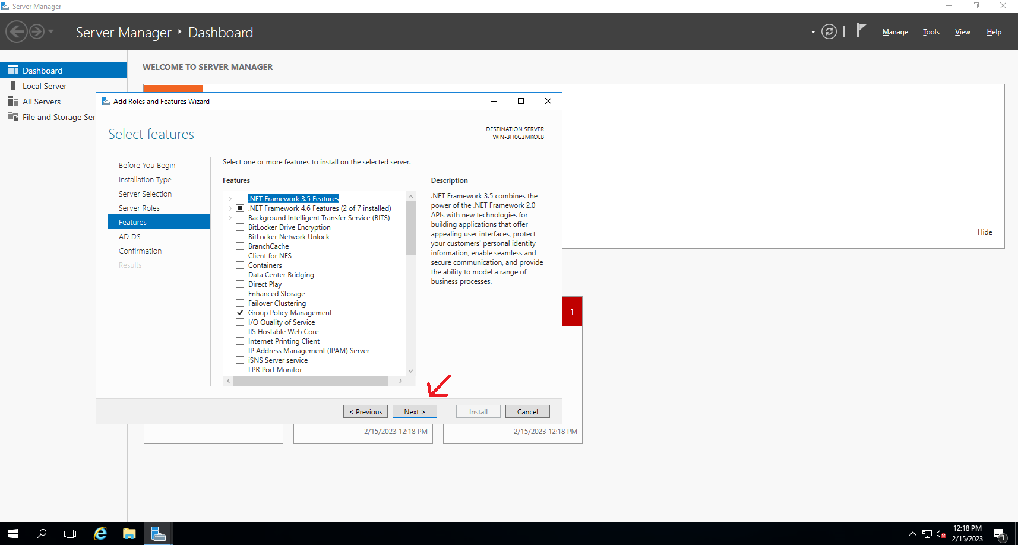The width and height of the screenshot is (1018, 545).
Task: Check BitLocker Drive Encryption checkbox
Action: [x=240, y=227]
